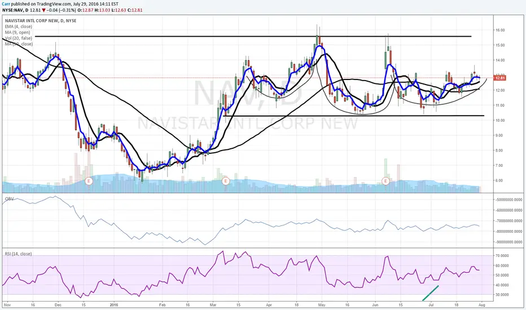The height and width of the screenshot is (310, 526).
Task: Click the -90000000.0000 OBV axis label
Action: point(509,242)
